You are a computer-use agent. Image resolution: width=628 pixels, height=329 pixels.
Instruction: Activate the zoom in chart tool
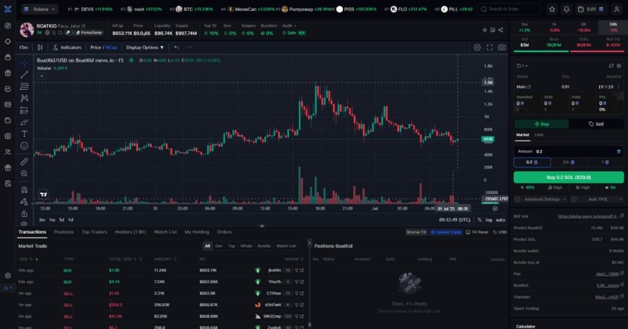tap(25, 174)
